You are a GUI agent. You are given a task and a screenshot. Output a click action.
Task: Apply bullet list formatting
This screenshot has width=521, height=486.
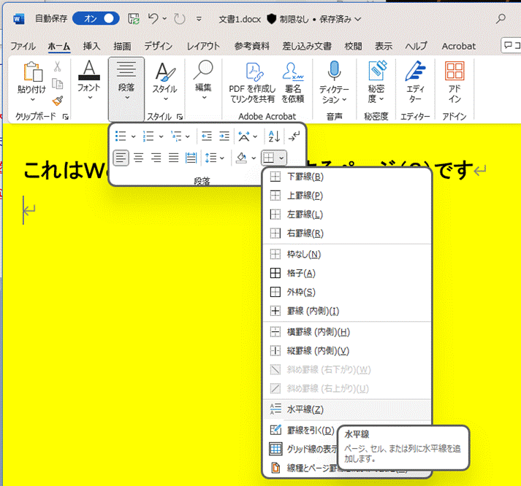121,136
